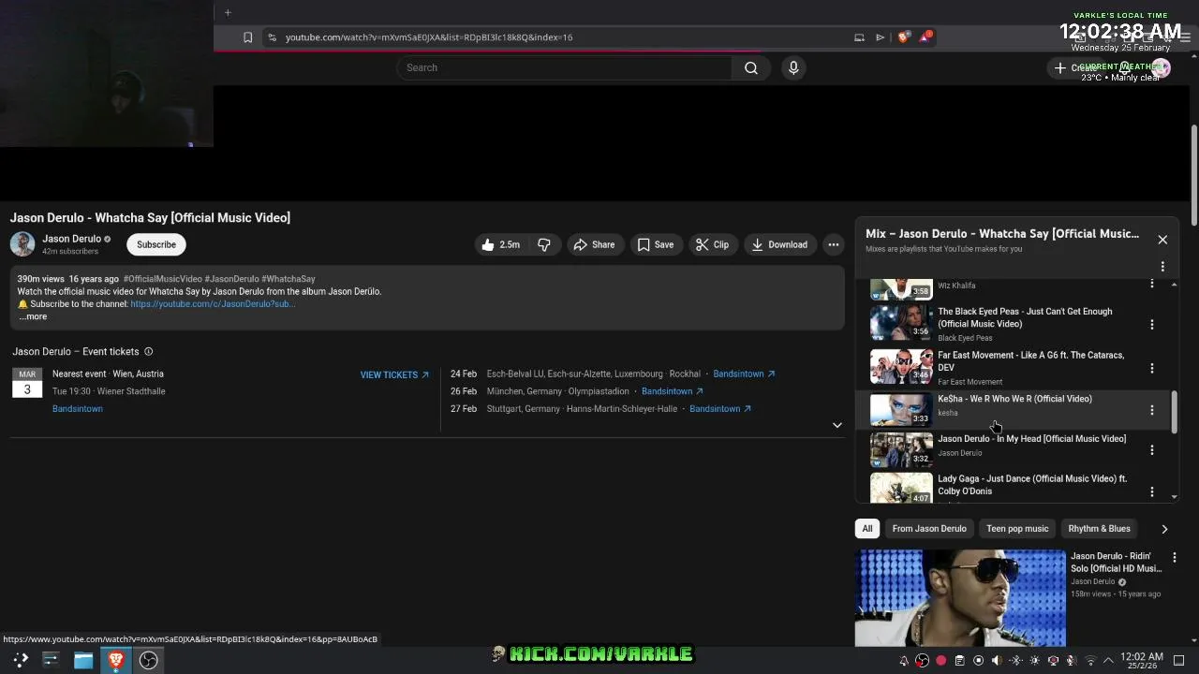Open the three-dot more actions menu beside Download
Screen dimensions: 1199x674
coord(833,244)
